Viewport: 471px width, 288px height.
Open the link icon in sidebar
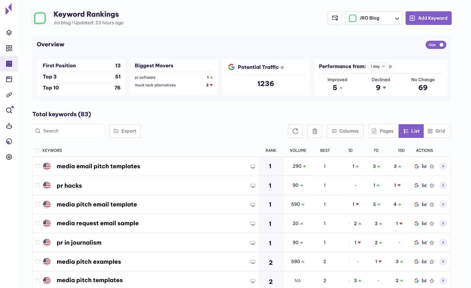[x=9, y=95]
